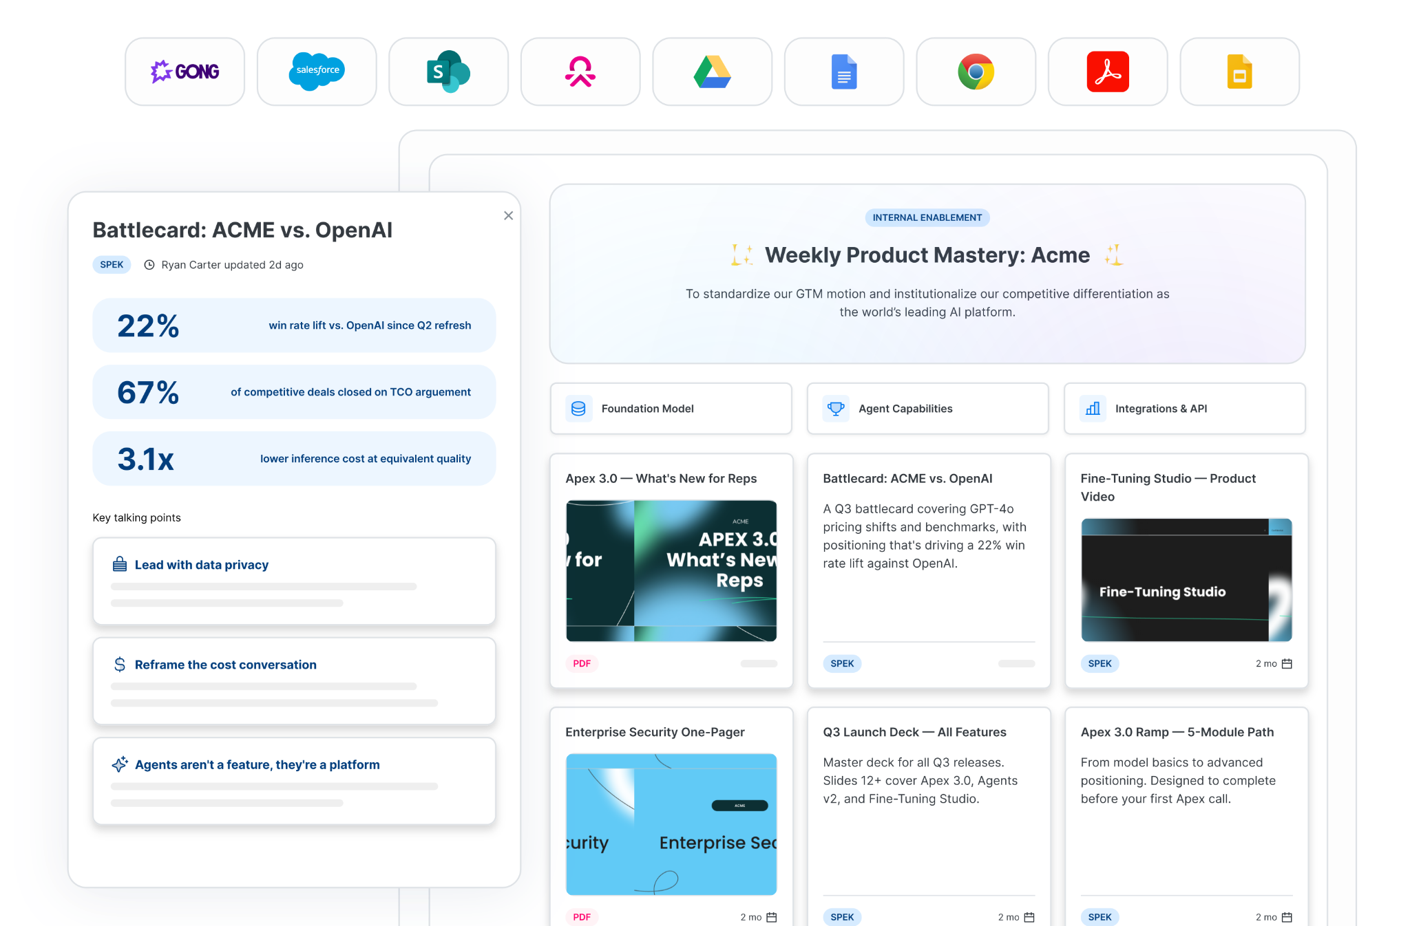
Task: Open the SharePoint integration icon
Action: pyautogui.click(x=448, y=72)
